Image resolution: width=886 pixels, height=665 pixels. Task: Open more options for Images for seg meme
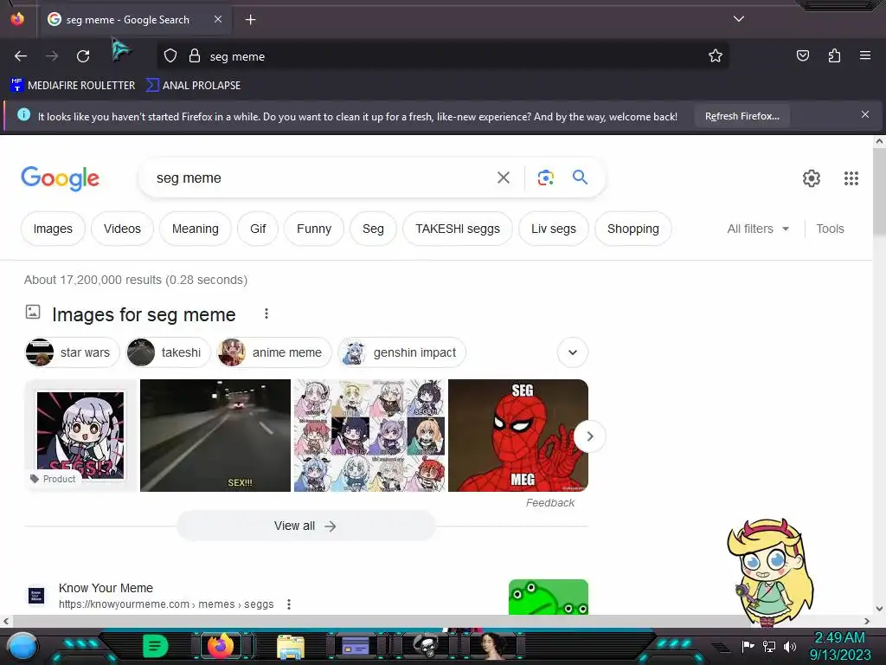point(266,313)
